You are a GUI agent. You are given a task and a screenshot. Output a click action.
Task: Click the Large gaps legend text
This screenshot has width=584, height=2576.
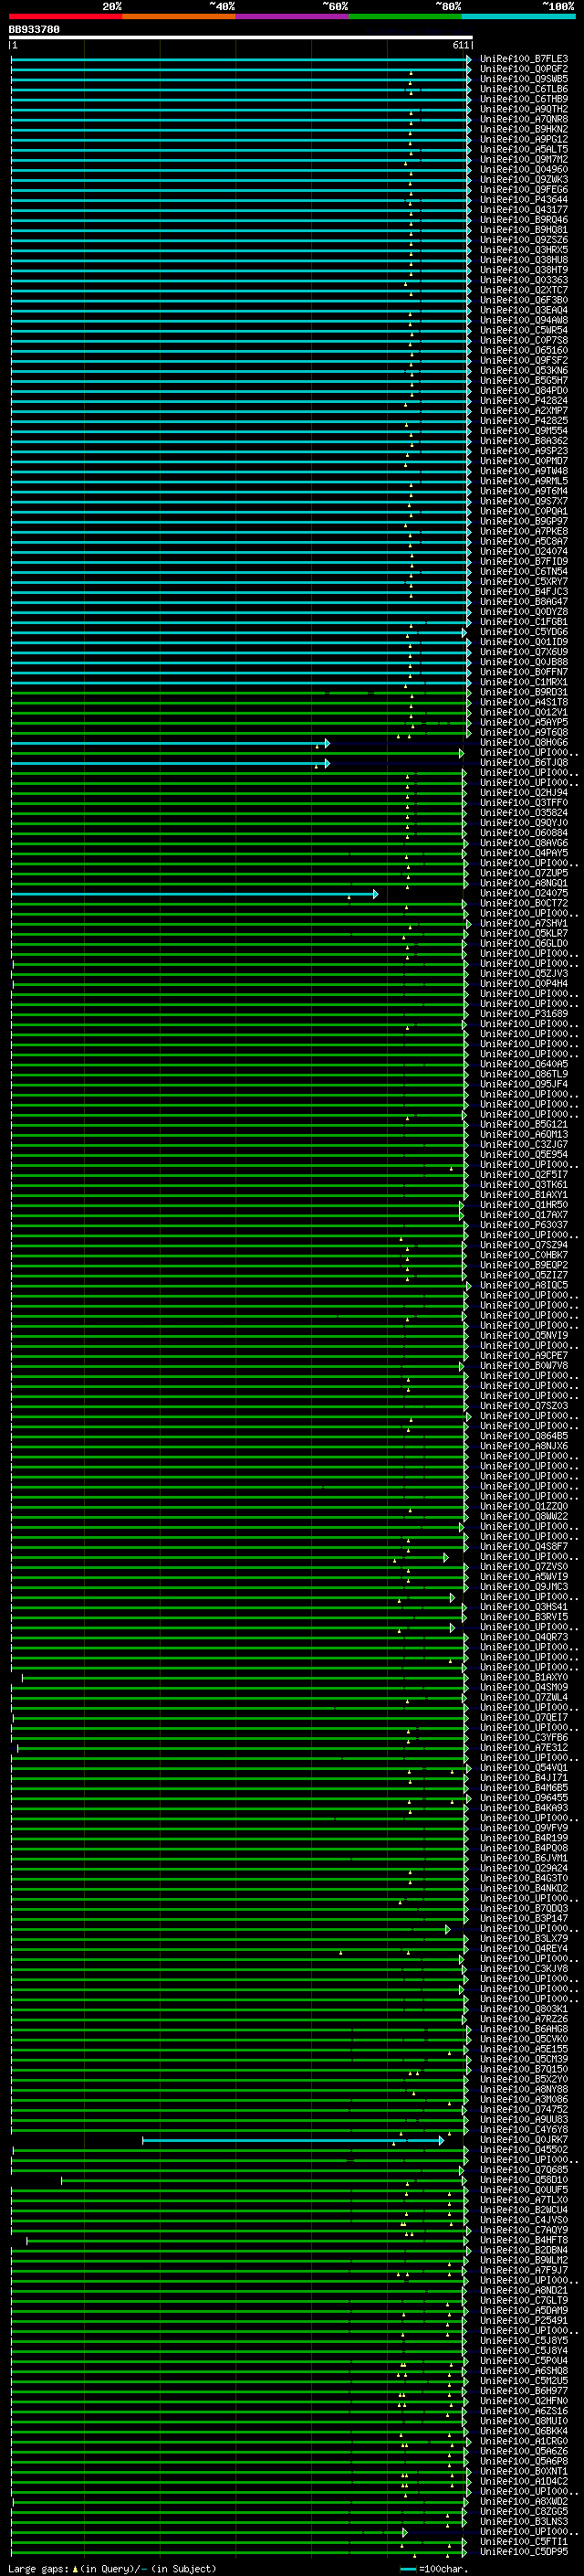[113, 2568]
